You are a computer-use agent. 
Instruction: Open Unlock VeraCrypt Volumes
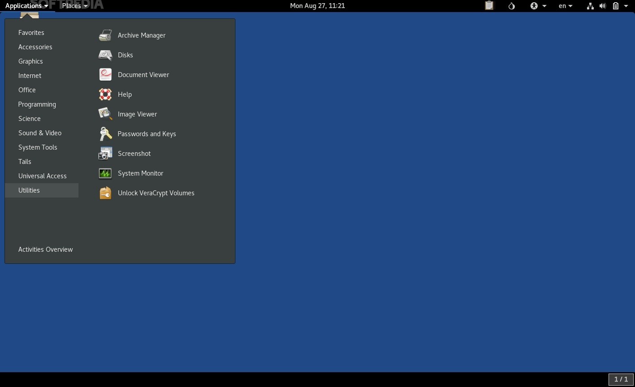(x=156, y=193)
